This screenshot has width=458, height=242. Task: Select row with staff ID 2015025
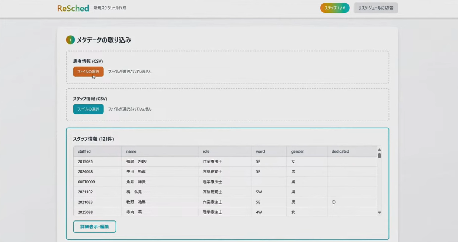[x=85, y=161]
